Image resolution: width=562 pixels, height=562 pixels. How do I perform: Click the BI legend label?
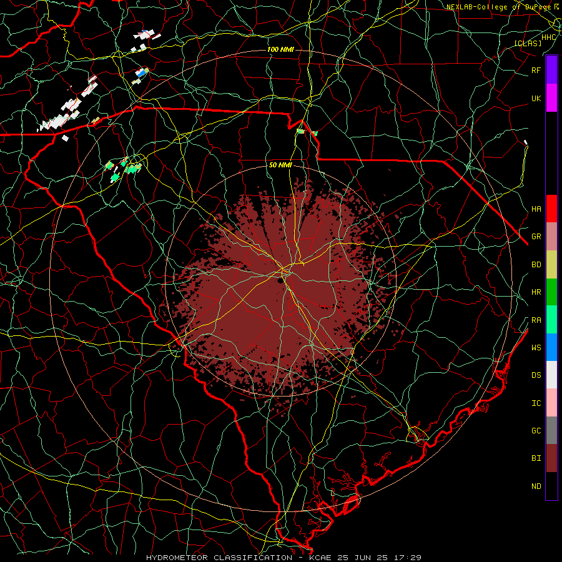[536, 458]
